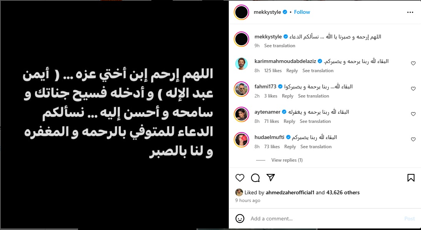The height and width of the screenshot is (230, 421).
Task: Open the comment bubble icon
Action: [255, 178]
